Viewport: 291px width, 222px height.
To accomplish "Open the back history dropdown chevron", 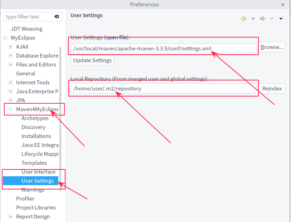I will [x=253, y=19].
